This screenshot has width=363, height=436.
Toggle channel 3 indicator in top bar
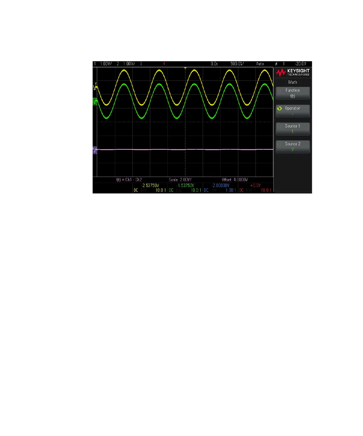tap(141, 64)
